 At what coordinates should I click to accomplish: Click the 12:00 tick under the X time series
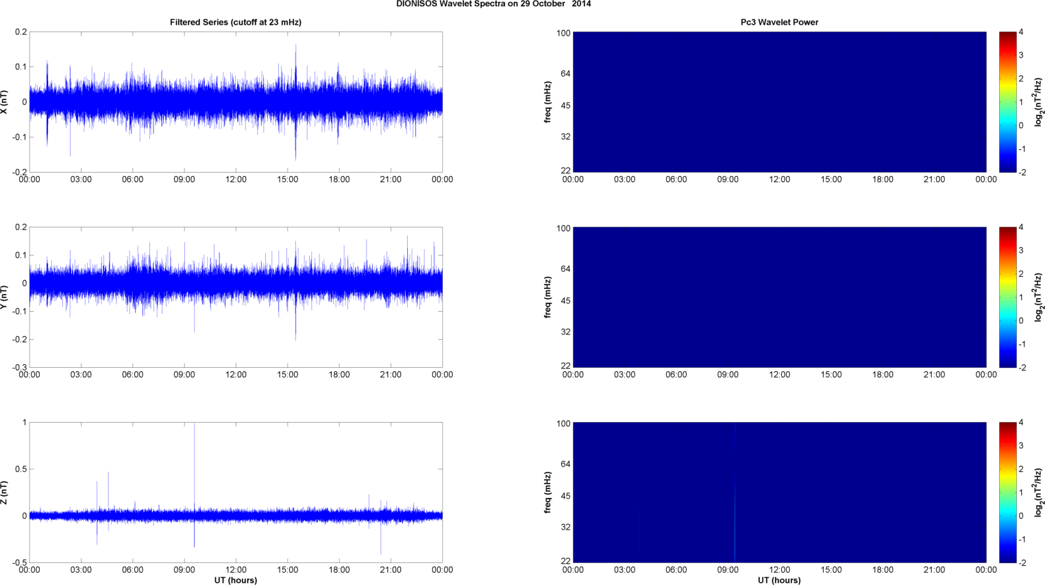[236, 179]
